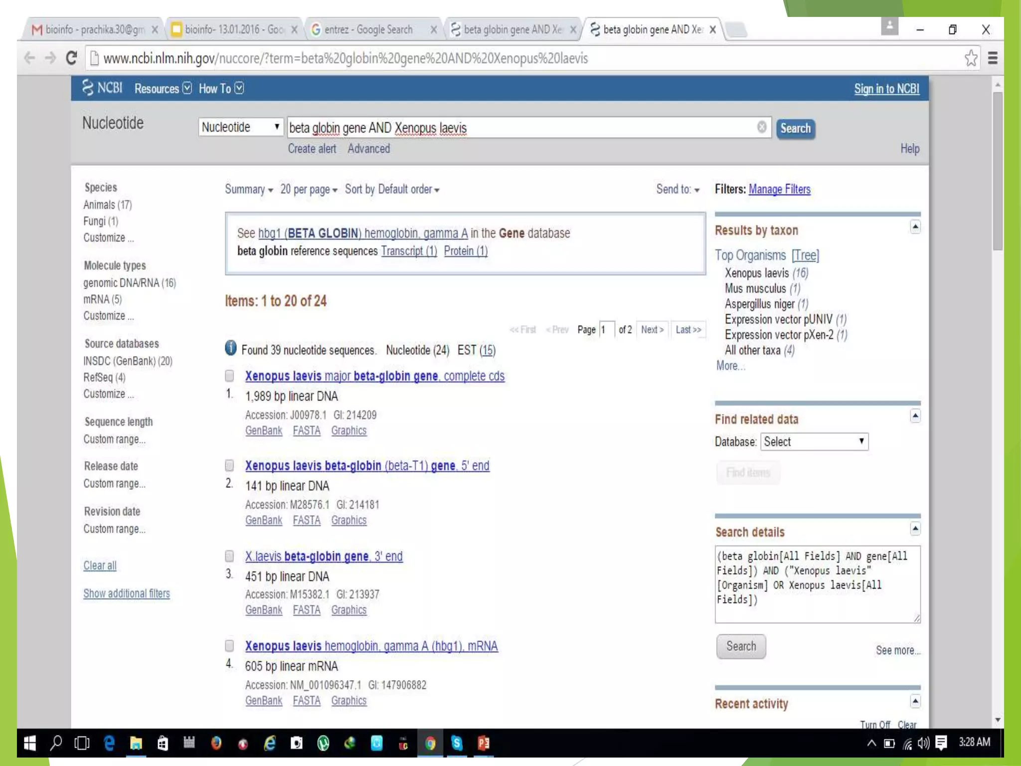Click the blue Search button
The image size is (1021, 766).
(x=795, y=129)
